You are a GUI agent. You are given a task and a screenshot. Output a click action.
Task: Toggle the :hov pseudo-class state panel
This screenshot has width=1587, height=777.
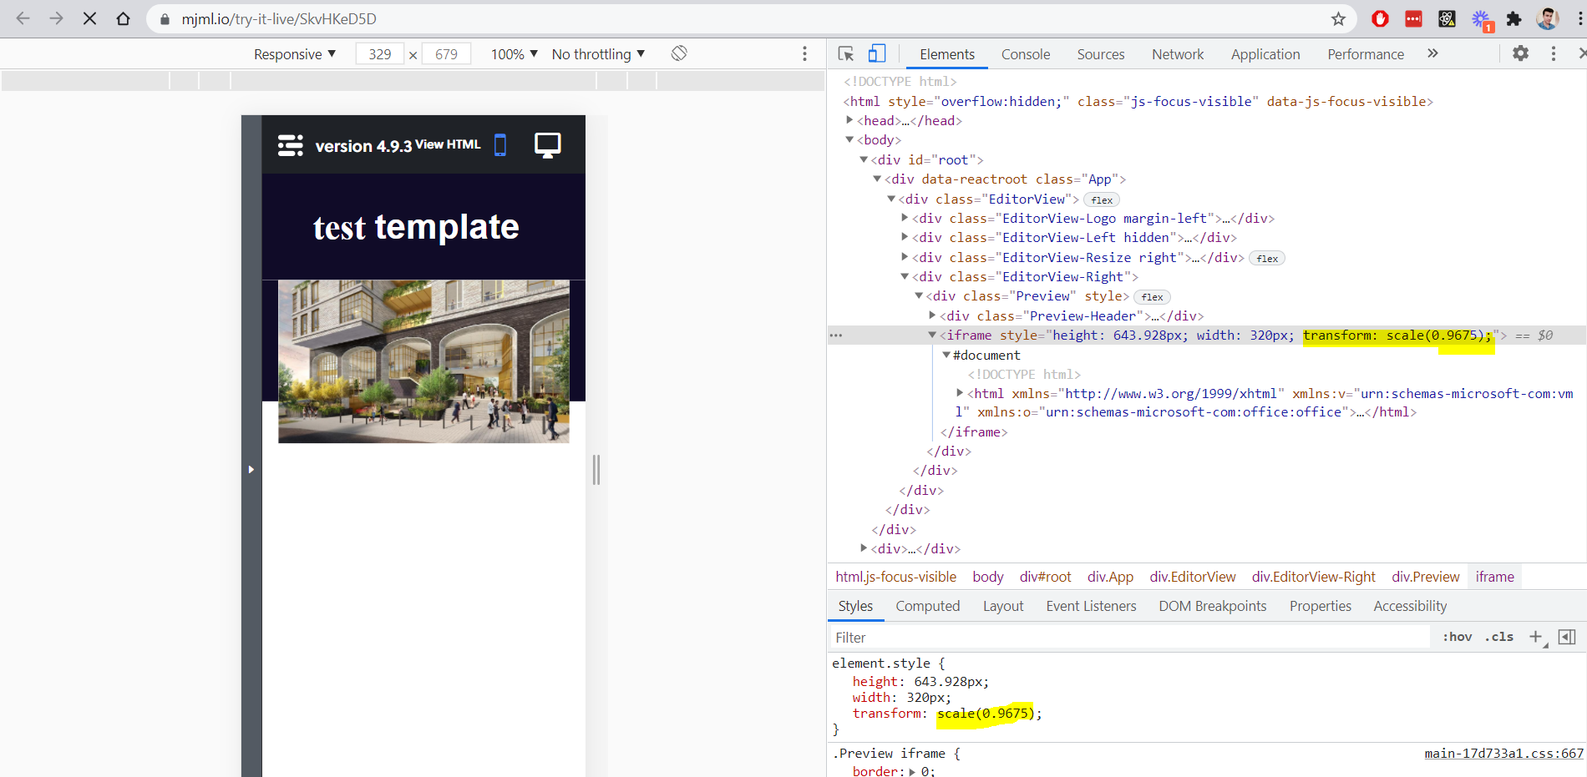tap(1457, 636)
